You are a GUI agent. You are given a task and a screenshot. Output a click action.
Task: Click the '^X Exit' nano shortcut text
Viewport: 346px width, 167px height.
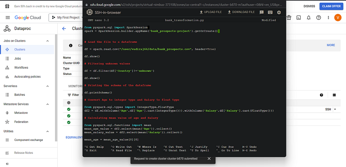90,151
